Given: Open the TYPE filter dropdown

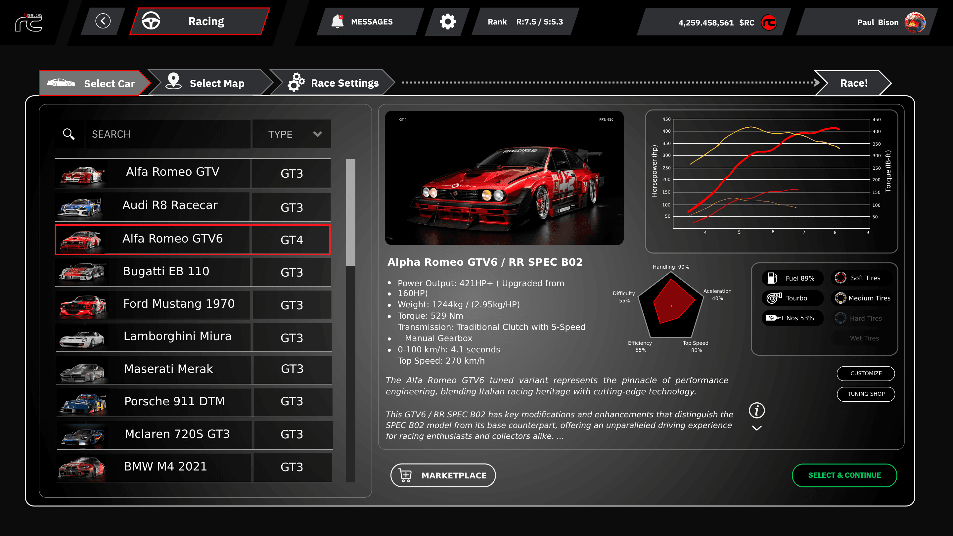Looking at the screenshot, I should (292, 134).
